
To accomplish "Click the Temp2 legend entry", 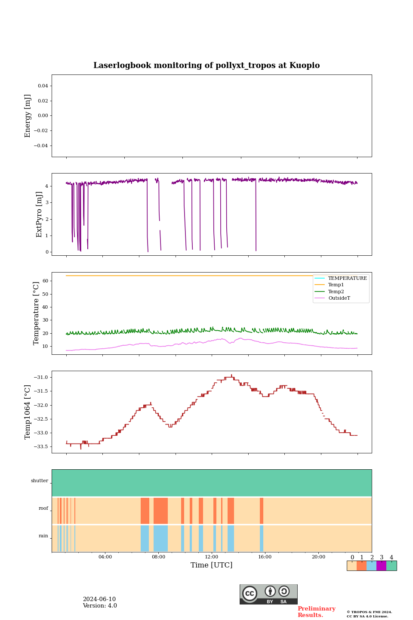I will 330,291.
